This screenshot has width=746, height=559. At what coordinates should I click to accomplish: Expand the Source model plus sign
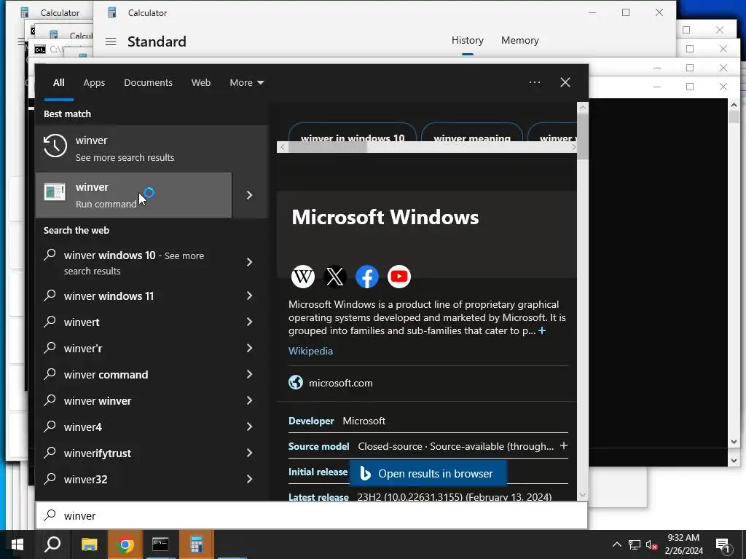(564, 445)
